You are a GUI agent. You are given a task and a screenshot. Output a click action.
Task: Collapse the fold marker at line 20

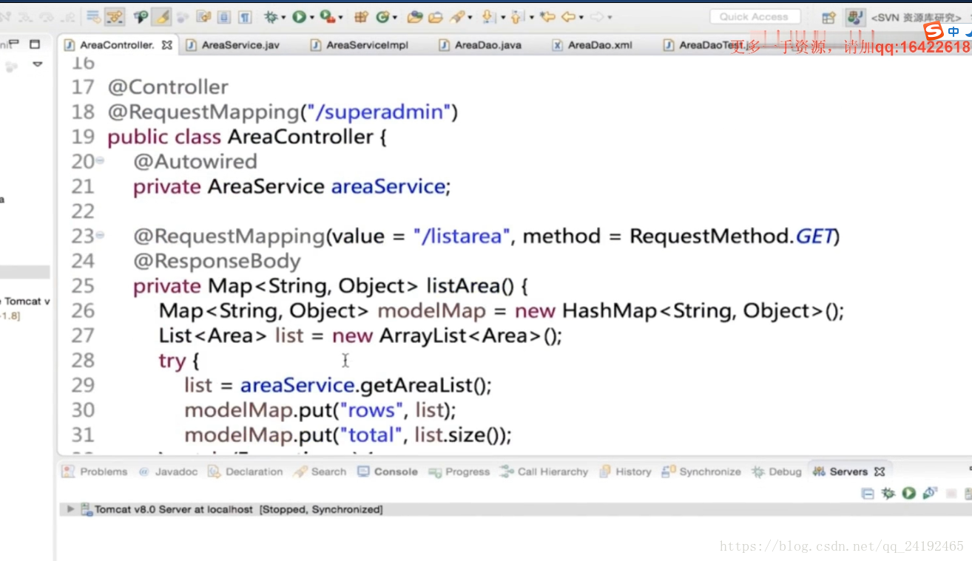coord(100,161)
